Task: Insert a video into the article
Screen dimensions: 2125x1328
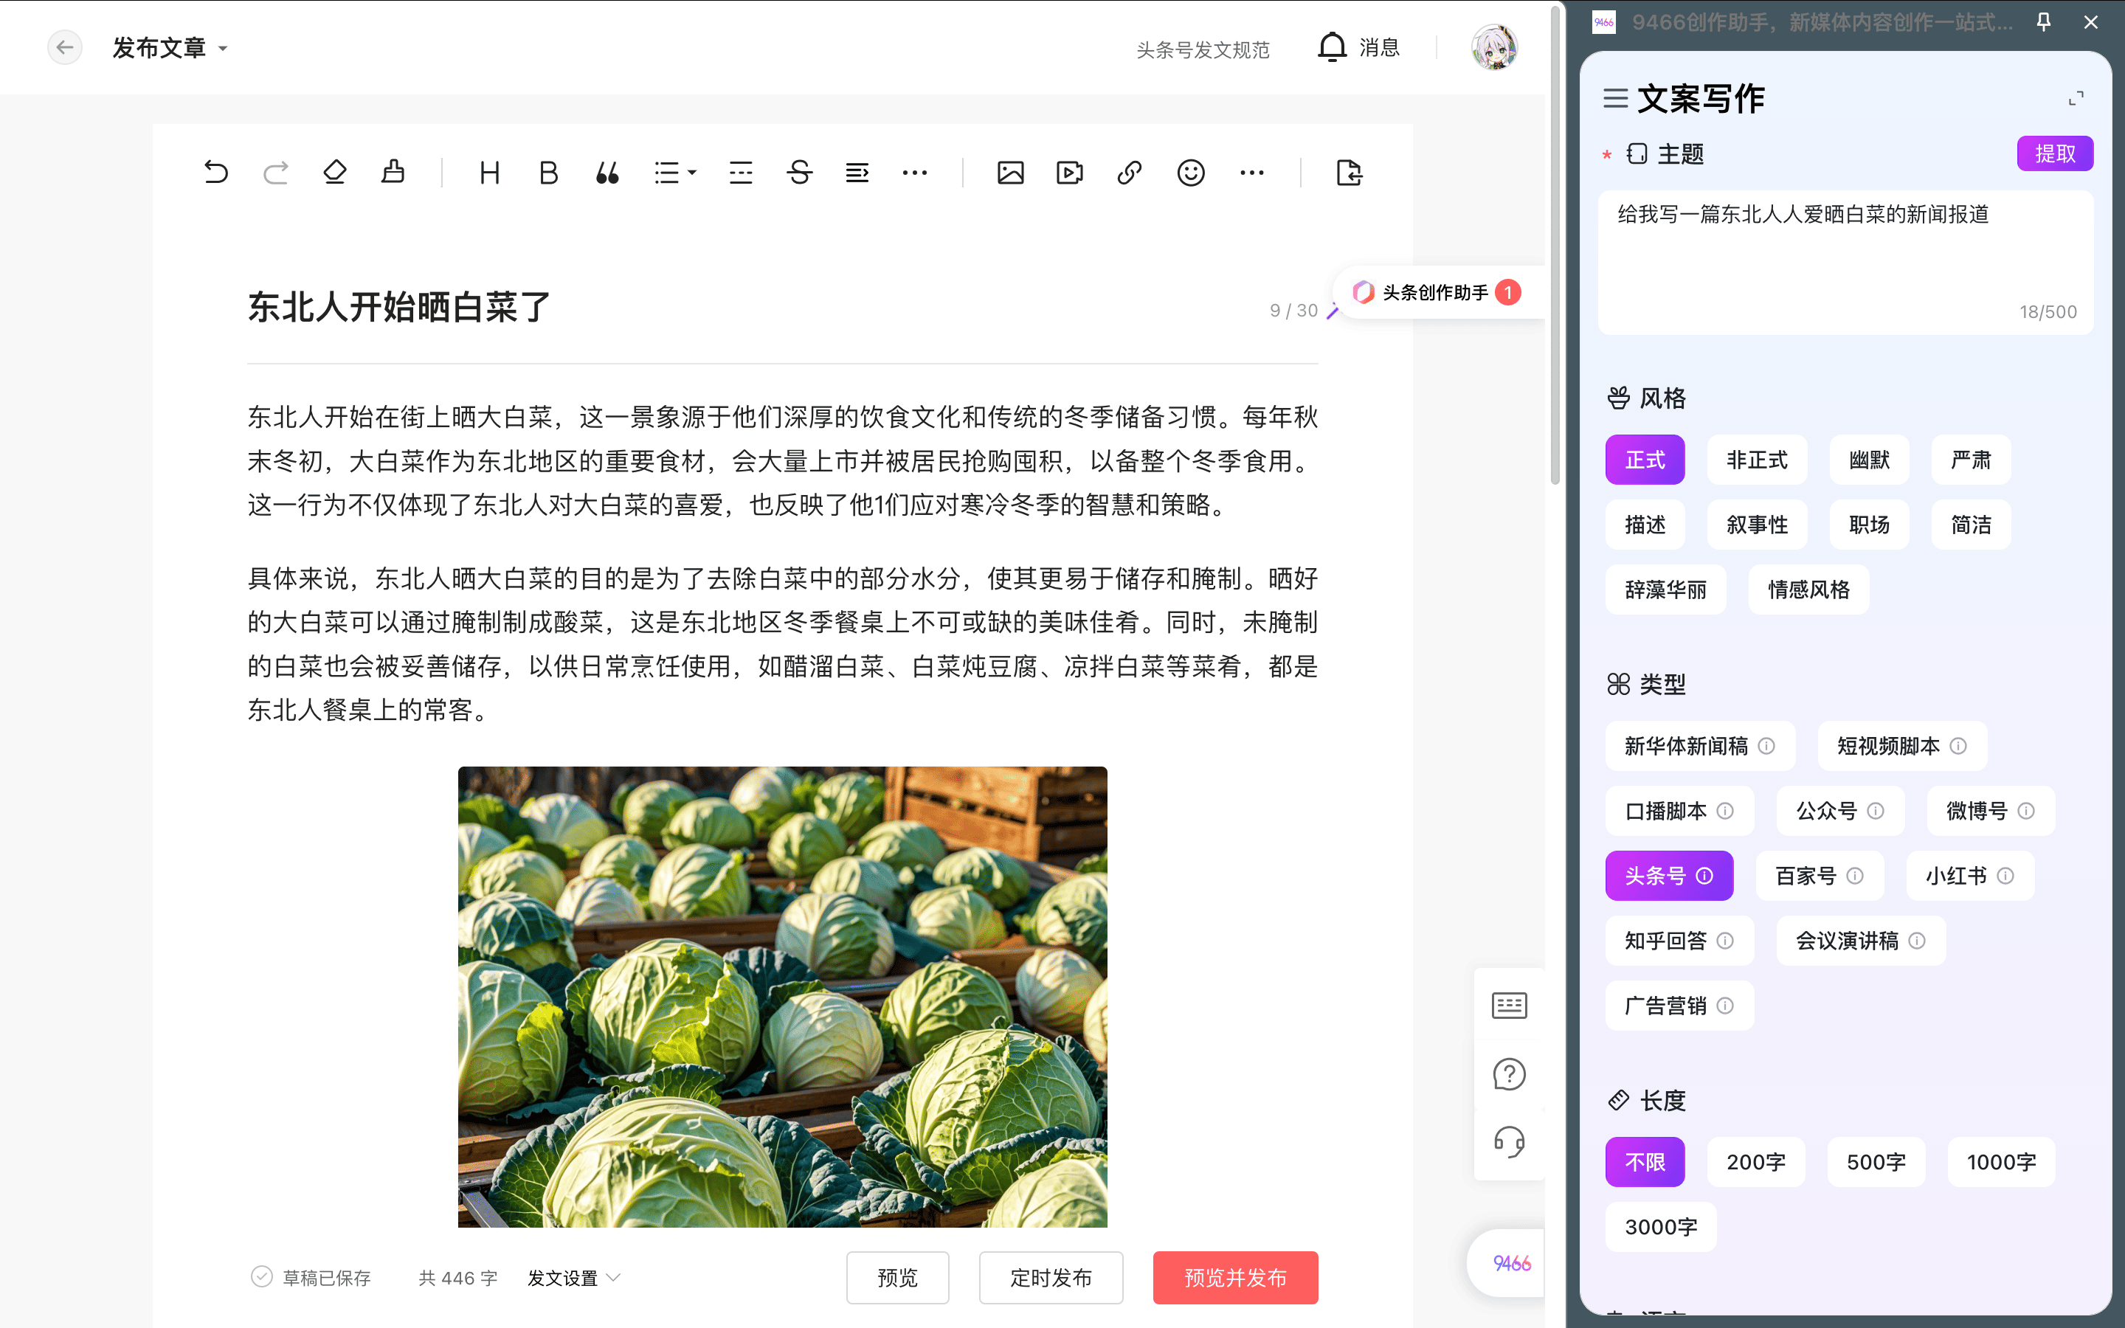Action: [x=1070, y=172]
